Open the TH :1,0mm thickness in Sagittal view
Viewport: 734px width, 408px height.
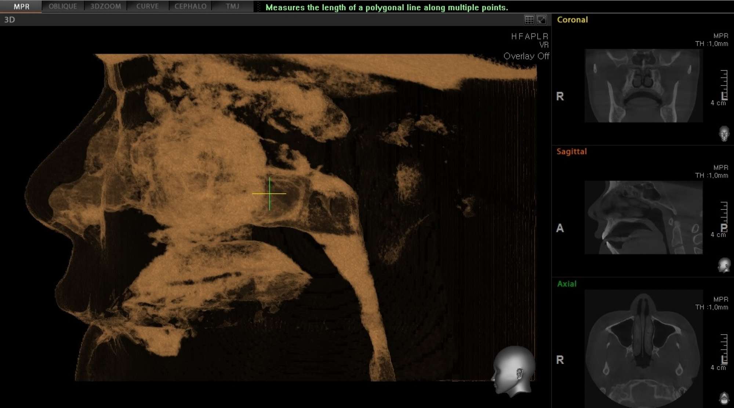click(711, 175)
